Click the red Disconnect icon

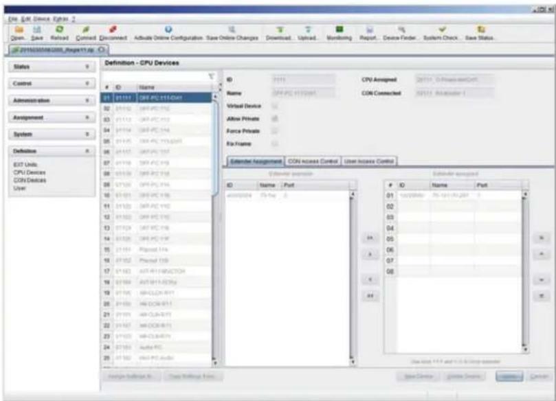[x=113, y=30]
